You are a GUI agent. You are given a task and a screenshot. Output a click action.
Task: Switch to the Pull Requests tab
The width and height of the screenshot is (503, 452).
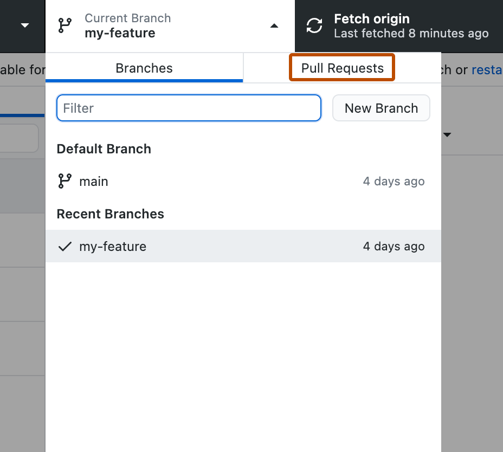(x=341, y=68)
